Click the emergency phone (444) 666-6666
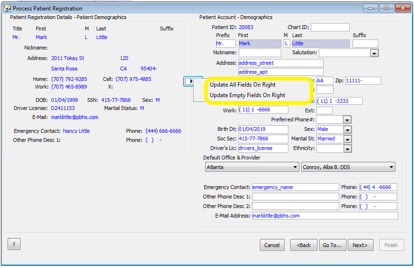Viewport: 414px width, 268px height. [163, 131]
